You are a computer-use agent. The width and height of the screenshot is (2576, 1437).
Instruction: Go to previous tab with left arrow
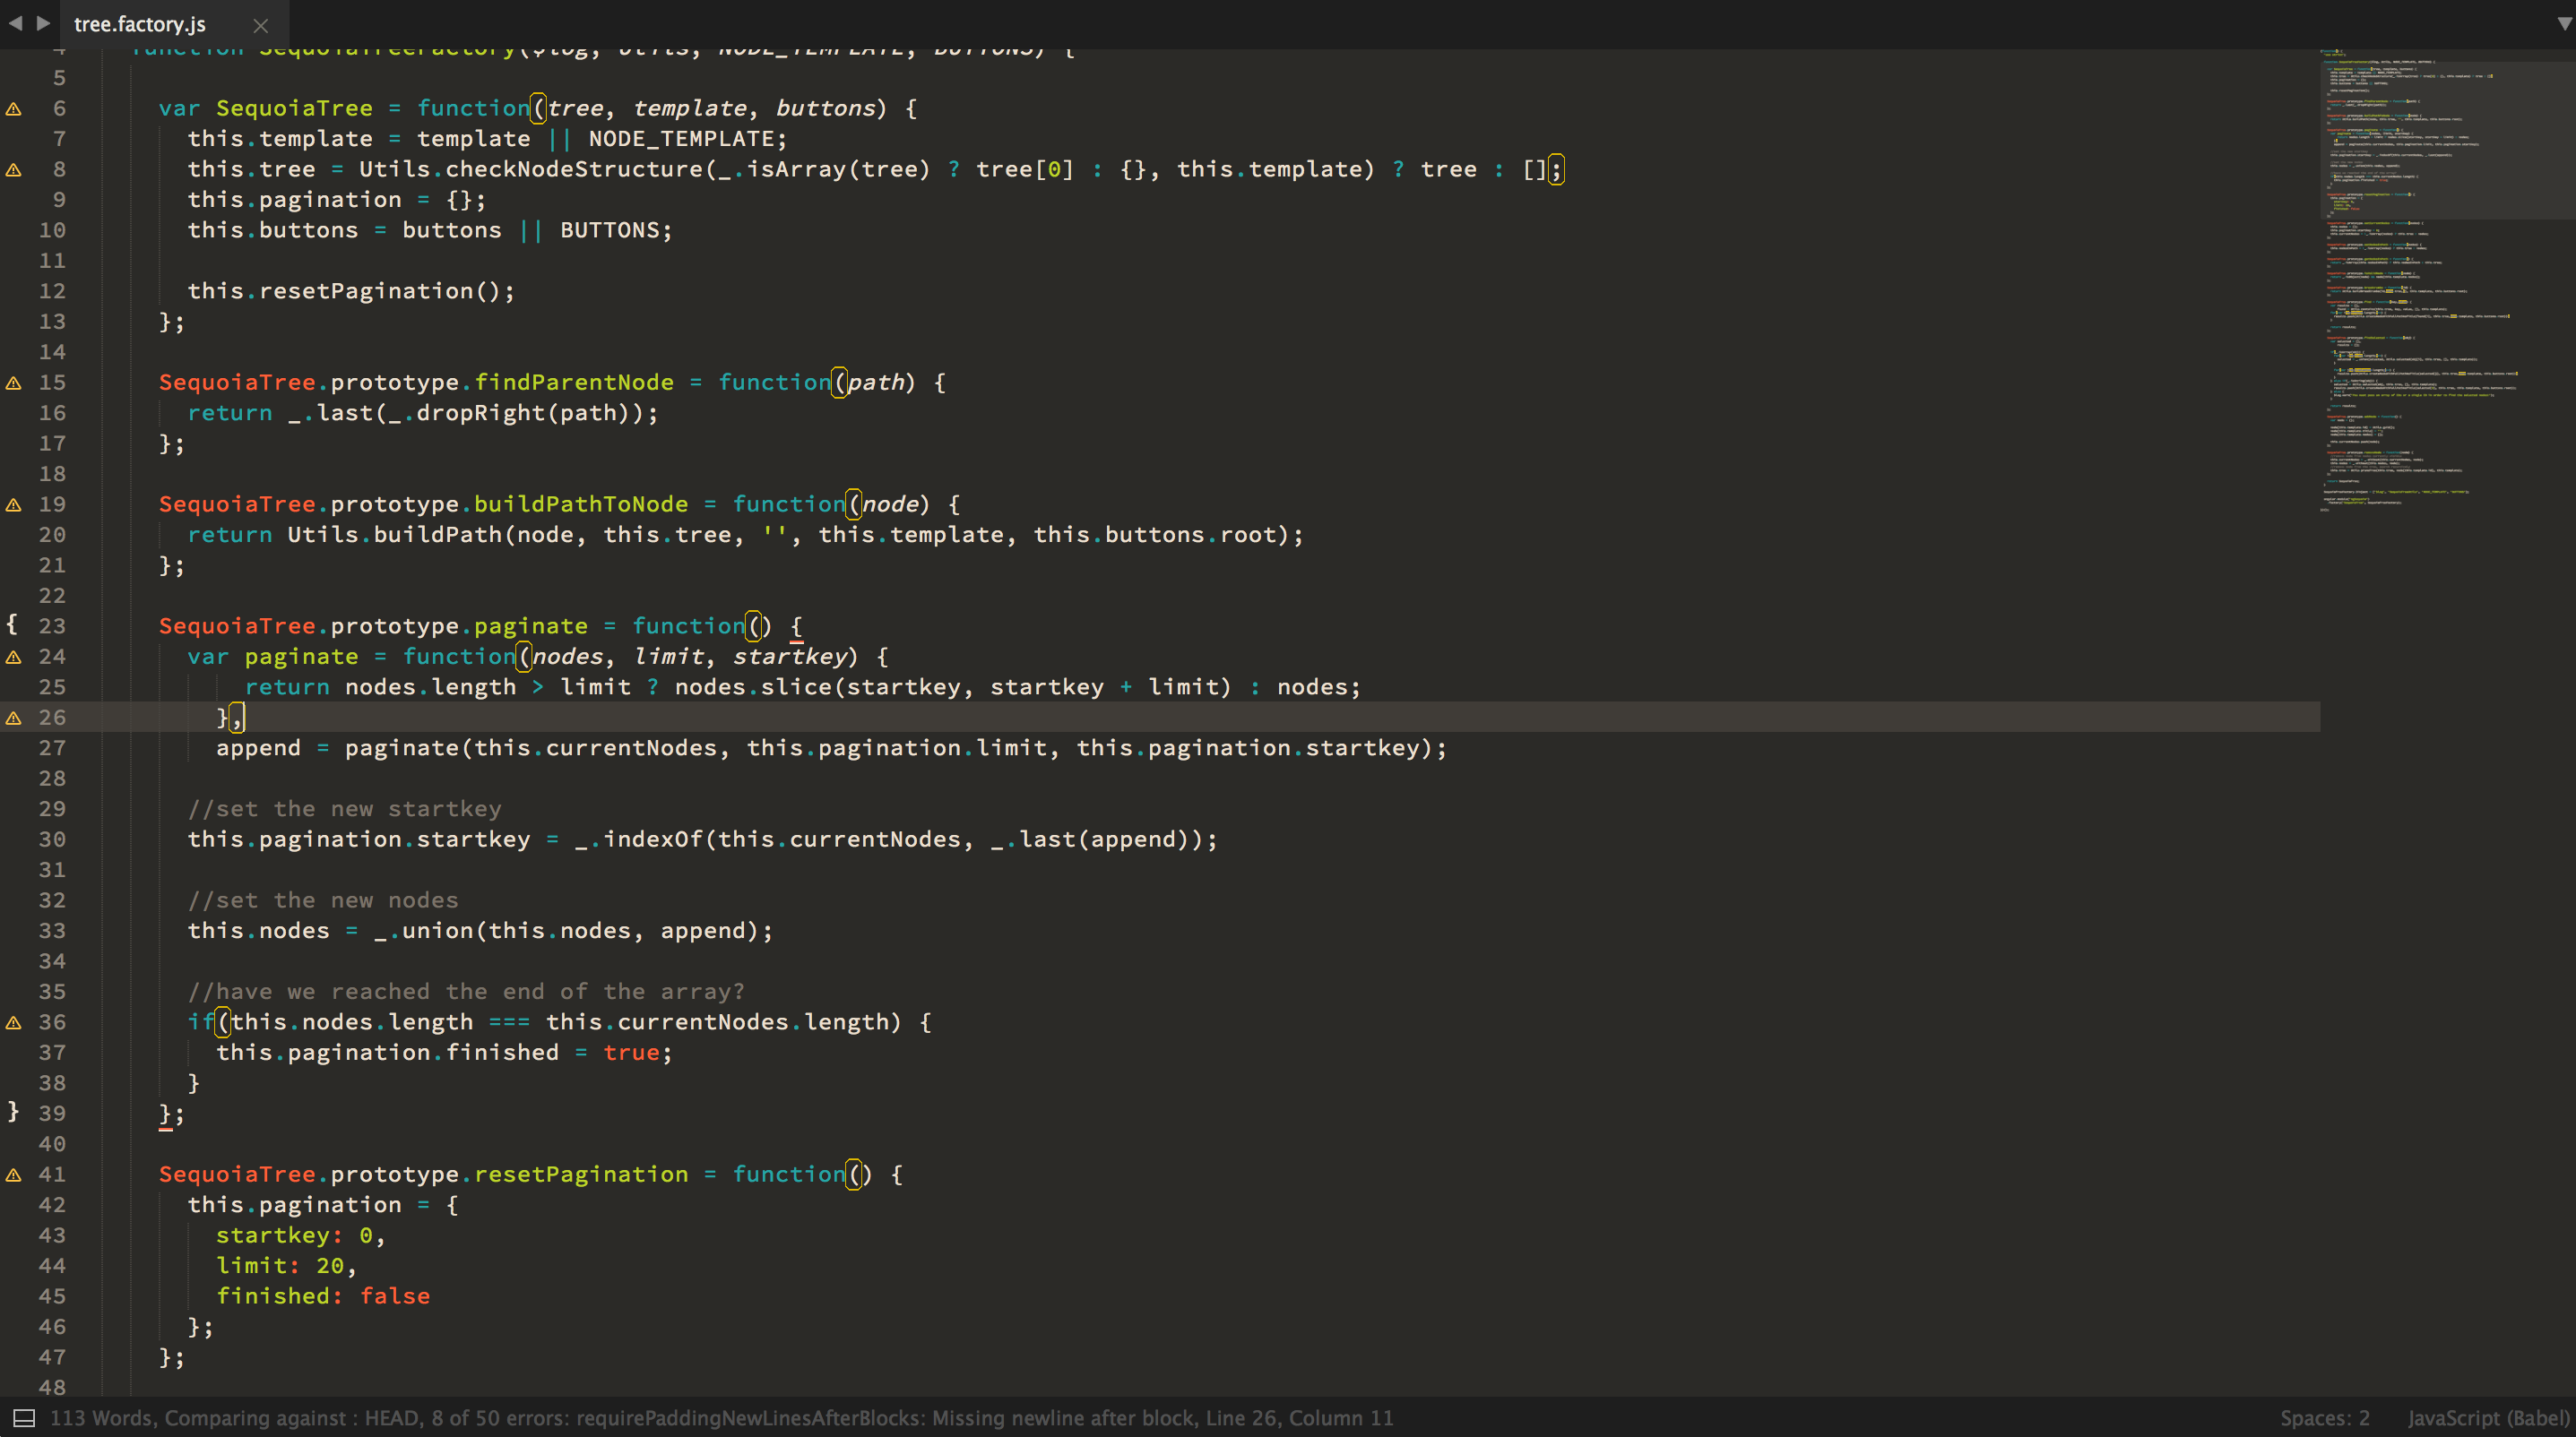[x=15, y=22]
